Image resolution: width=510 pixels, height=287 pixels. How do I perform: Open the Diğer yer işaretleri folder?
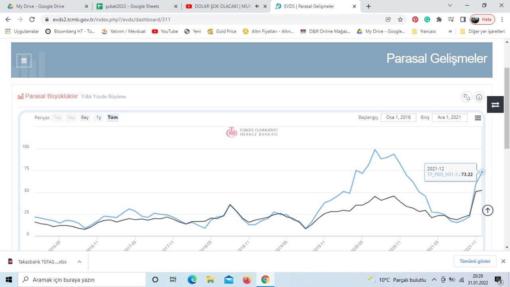coord(483,31)
